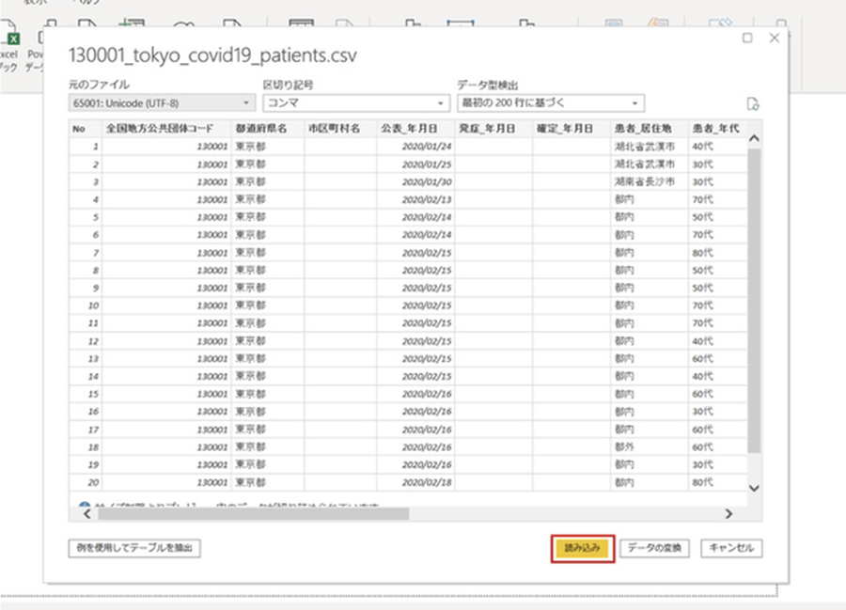
Task: Select the 患者_居住地 column header
Action: point(643,128)
